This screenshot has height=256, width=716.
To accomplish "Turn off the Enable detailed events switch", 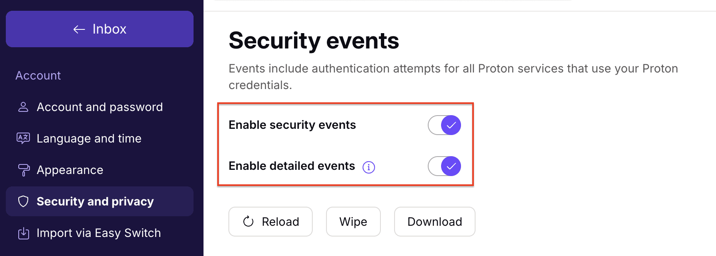I will 444,166.
